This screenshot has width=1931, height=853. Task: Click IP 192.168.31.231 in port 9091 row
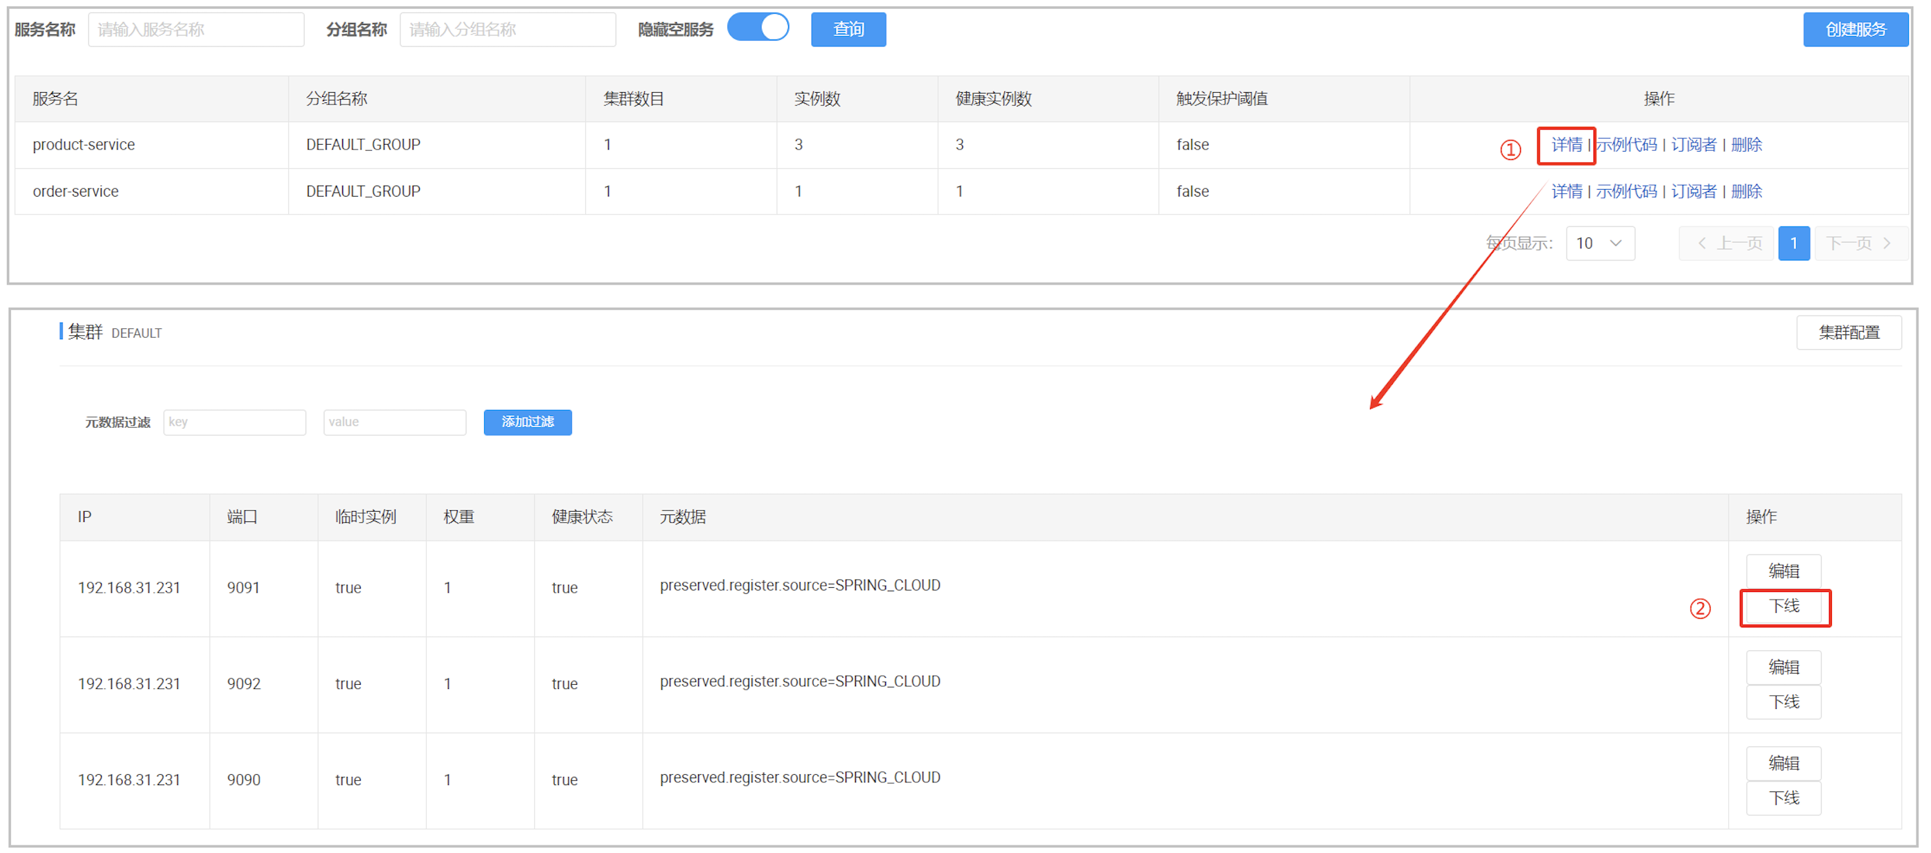click(x=129, y=589)
